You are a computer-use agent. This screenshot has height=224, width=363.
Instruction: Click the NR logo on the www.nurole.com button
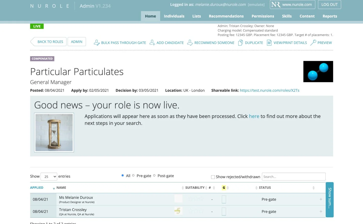(276, 5)
